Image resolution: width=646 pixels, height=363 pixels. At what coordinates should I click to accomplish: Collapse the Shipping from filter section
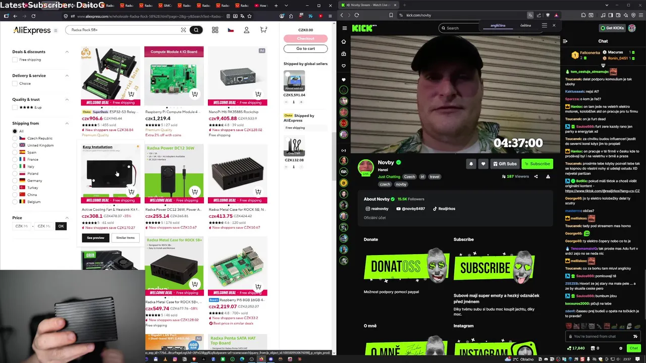67,123
